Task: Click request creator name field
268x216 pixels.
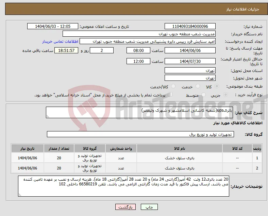Action: (148, 41)
